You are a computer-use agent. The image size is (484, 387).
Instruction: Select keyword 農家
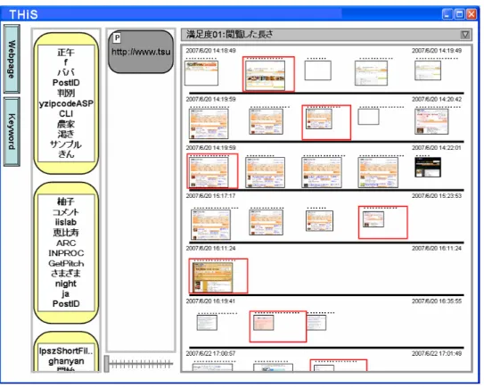[x=66, y=124]
